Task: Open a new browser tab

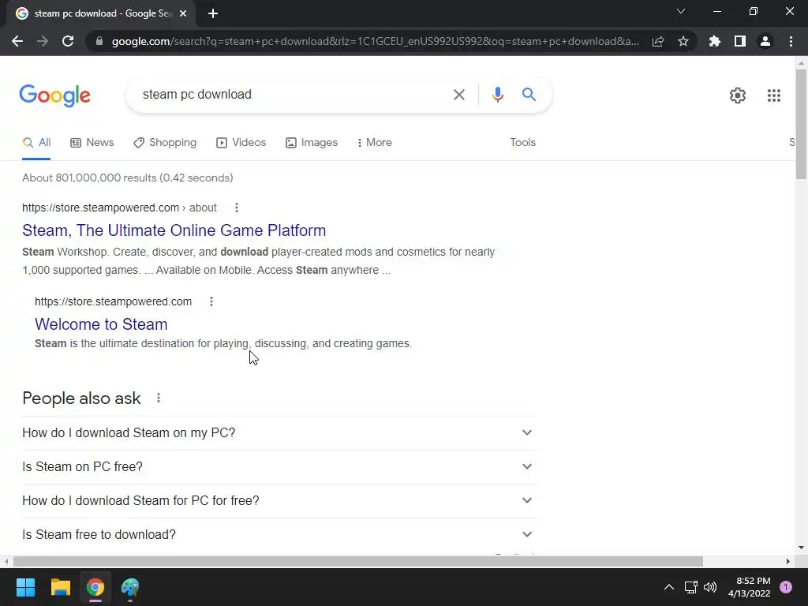Action: click(213, 13)
